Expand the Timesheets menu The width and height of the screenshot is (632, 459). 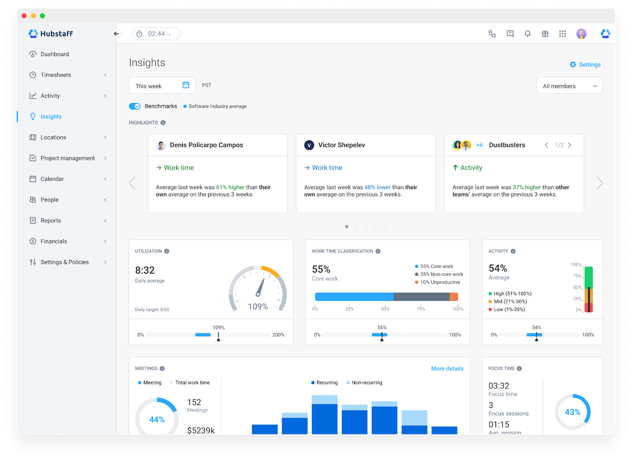pos(56,75)
